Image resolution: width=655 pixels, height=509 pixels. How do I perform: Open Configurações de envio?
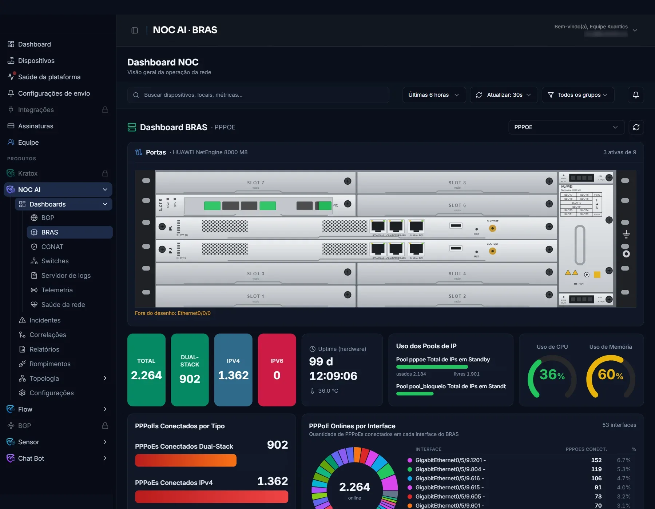[x=58, y=93]
